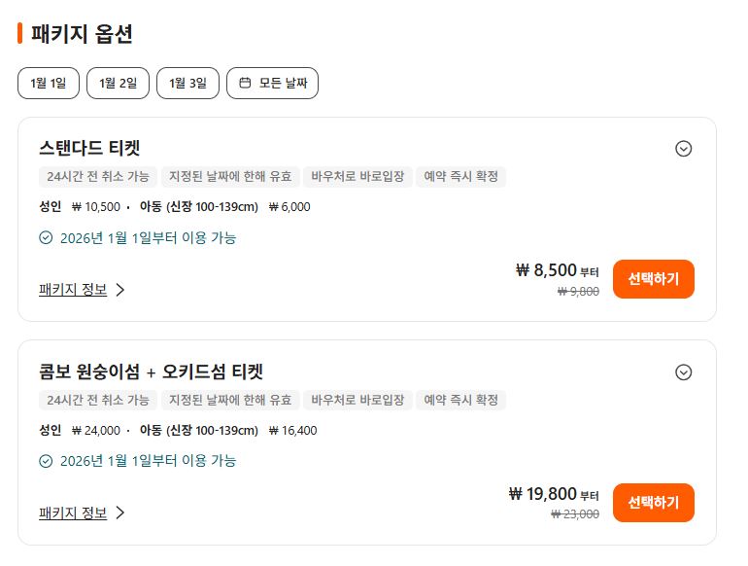Click 24시간 전 취소 가능 tag in 스탠다드 티켓
The width and height of the screenshot is (748, 566).
[97, 177]
